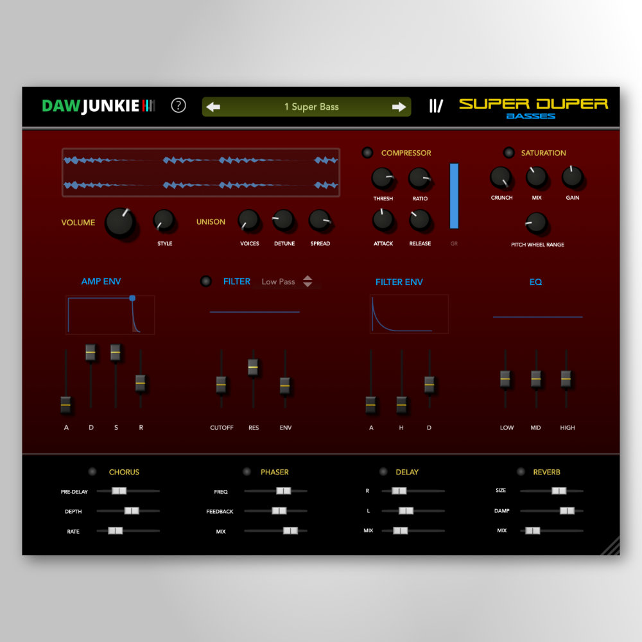Click the unison Voices knob
This screenshot has height=642, width=642.
pyautogui.click(x=248, y=220)
